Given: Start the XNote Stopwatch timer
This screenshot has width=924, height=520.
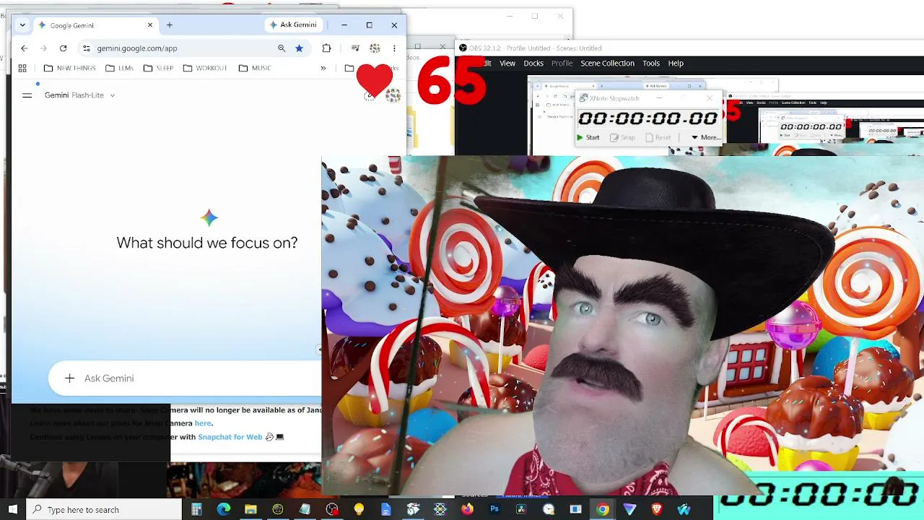Looking at the screenshot, I should (x=588, y=137).
